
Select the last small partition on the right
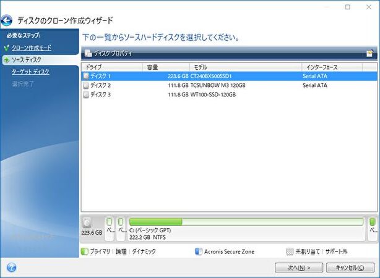[373, 229]
